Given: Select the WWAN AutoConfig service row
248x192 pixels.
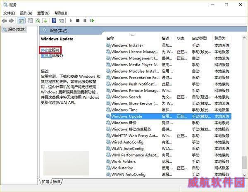Looking at the screenshot, I should (169, 175).
